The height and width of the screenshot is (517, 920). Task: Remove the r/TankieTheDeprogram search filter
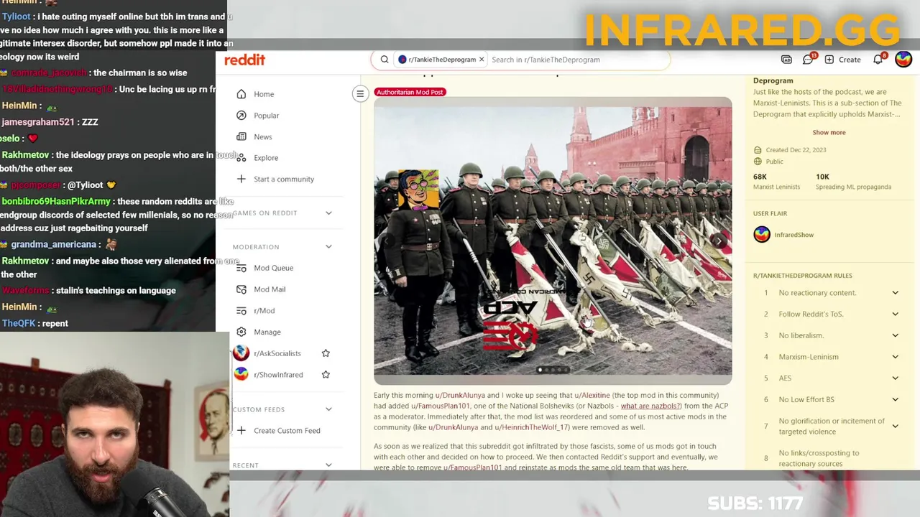(x=482, y=60)
